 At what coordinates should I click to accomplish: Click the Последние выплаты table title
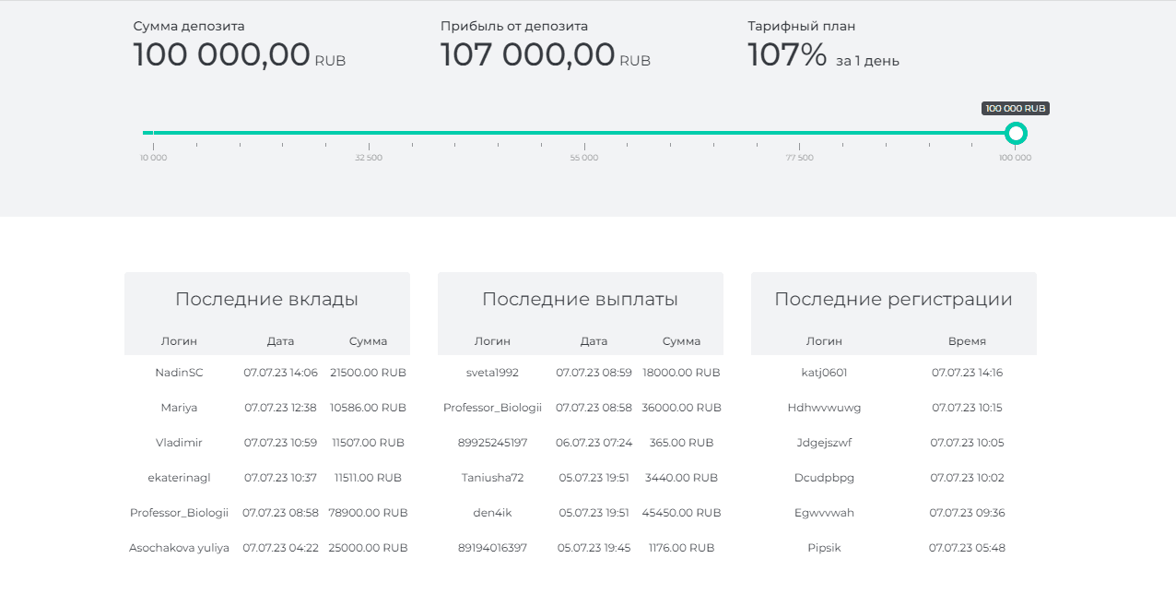pyautogui.click(x=580, y=298)
